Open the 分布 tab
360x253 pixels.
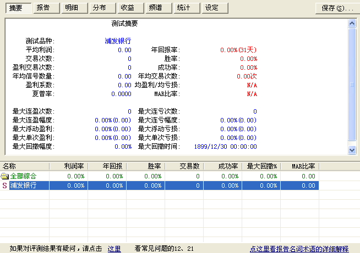[x=100, y=8]
